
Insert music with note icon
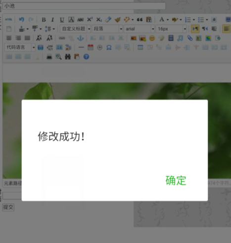coord(180,38)
